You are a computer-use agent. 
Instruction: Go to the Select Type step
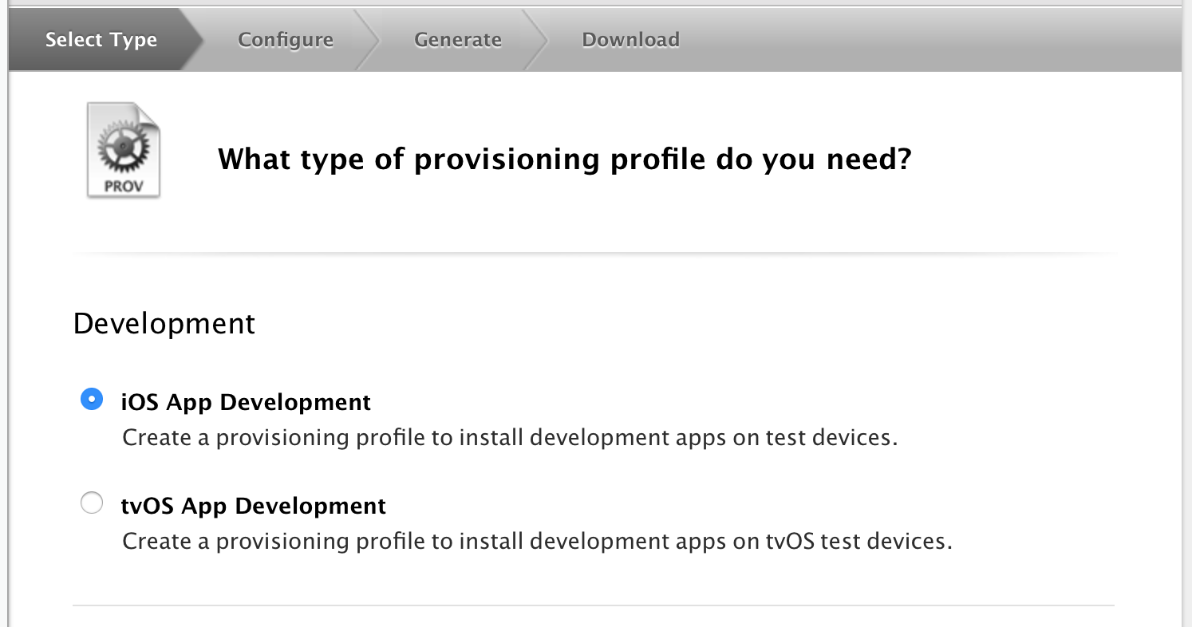[x=101, y=40]
